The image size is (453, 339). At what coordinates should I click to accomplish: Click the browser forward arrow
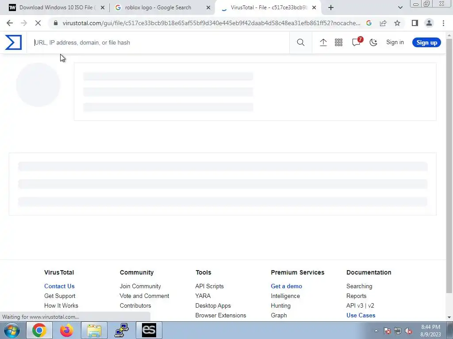24,23
